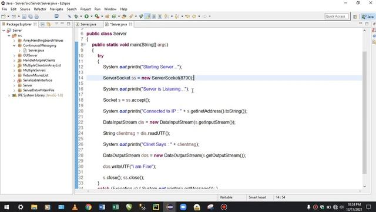Open Microsoft Word from taskbar
The width and height of the screenshot is (376, 212).
click(x=102, y=207)
